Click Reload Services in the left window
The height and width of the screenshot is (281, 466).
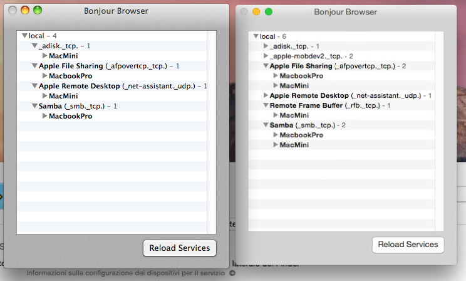click(x=180, y=248)
